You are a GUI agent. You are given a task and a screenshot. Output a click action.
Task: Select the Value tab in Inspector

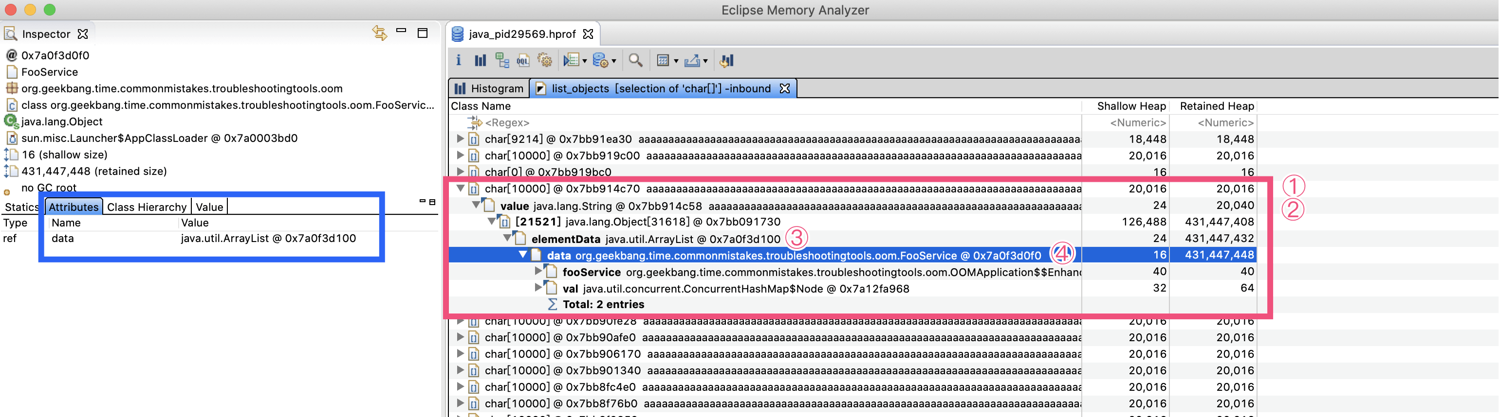point(209,207)
